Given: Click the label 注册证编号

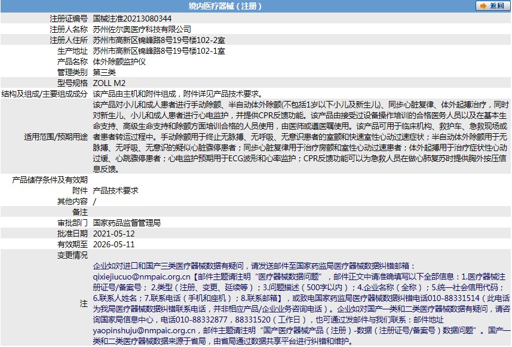Looking at the screenshot, I should pos(69,19).
